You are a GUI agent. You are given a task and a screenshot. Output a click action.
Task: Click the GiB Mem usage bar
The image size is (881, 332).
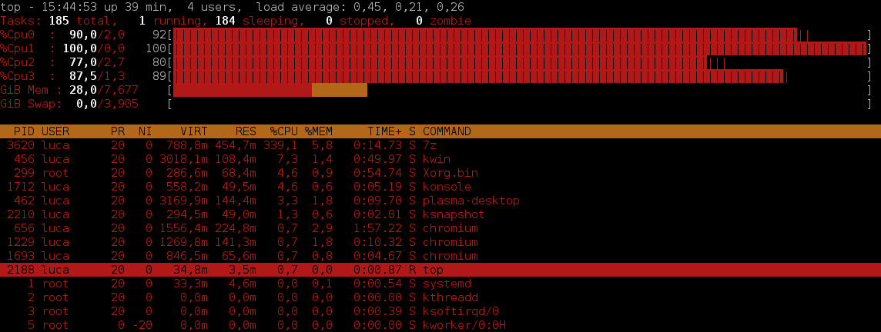tap(270, 90)
